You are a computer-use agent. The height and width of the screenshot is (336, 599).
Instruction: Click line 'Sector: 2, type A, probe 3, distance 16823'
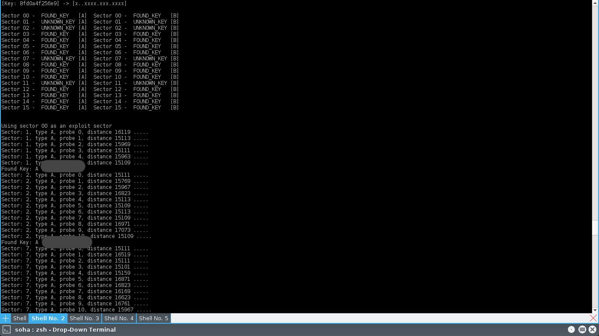pyautogui.click(x=75, y=193)
